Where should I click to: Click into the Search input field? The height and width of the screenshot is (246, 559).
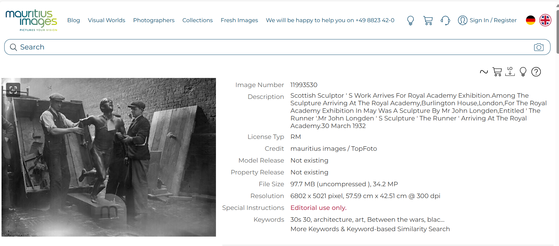273,47
